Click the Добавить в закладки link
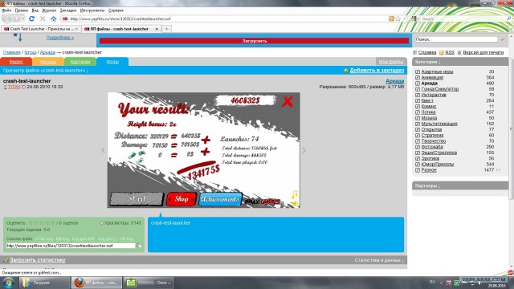The height and width of the screenshot is (289, 514). pyautogui.click(x=377, y=71)
